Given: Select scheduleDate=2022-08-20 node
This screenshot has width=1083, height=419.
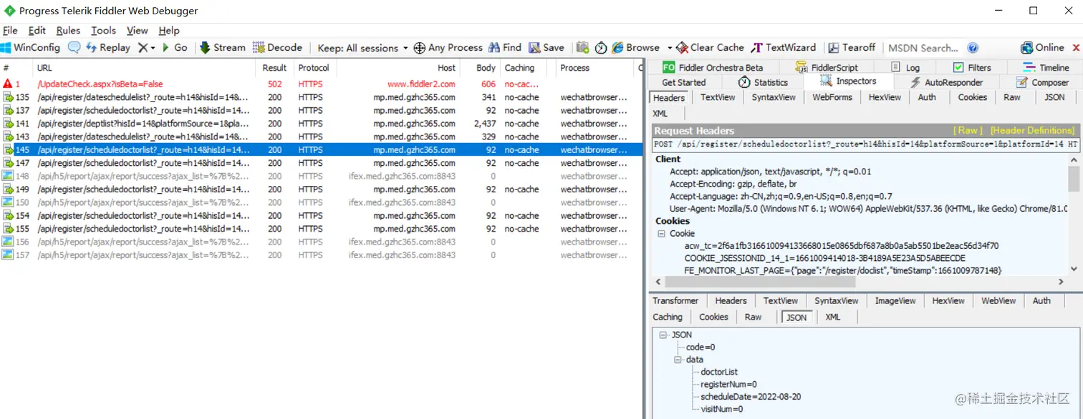Looking at the screenshot, I should (x=751, y=396).
